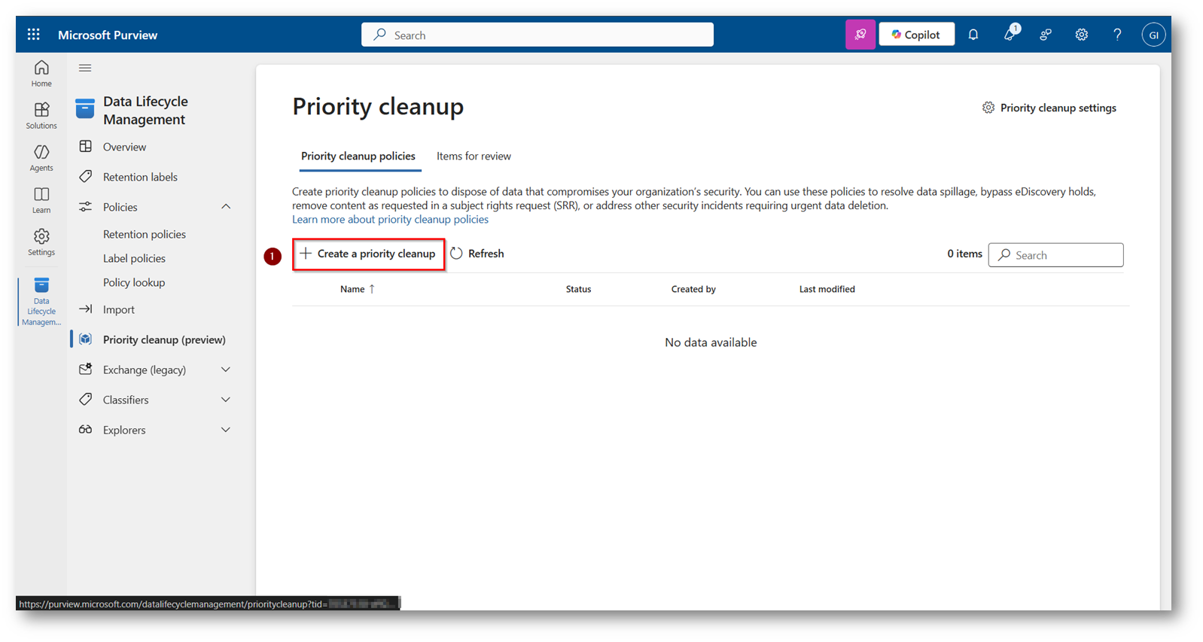Open Priority cleanup settings
The height and width of the screenshot is (642, 1203).
pyautogui.click(x=1049, y=108)
